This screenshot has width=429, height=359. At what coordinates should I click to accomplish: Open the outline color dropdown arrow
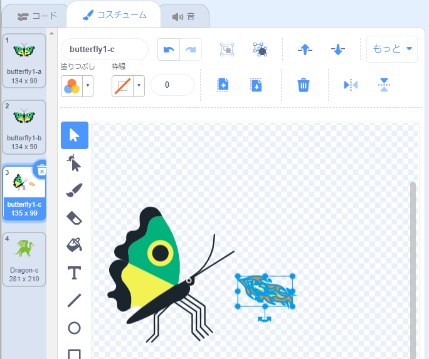click(x=139, y=85)
